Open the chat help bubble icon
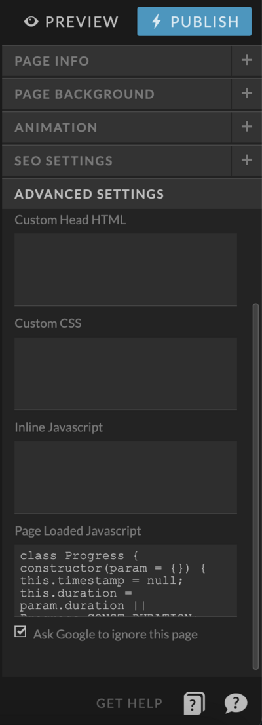Image resolution: width=262 pixels, height=725 pixels. (x=236, y=703)
